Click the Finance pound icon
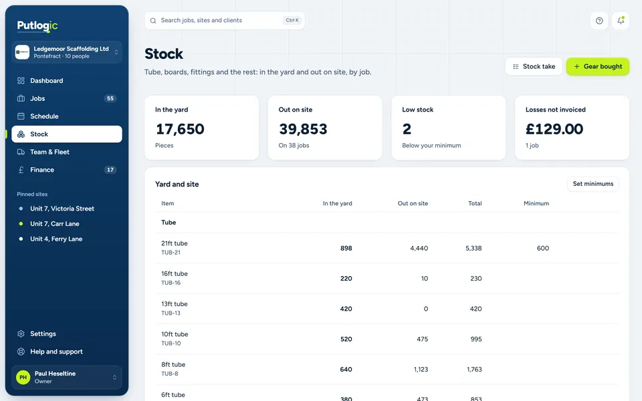 pos(21,170)
